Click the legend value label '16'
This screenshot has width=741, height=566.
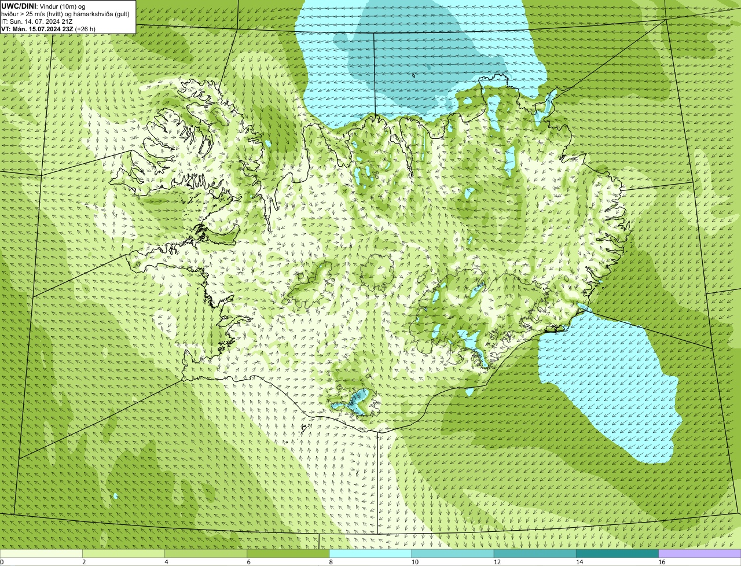coord(662,562)
